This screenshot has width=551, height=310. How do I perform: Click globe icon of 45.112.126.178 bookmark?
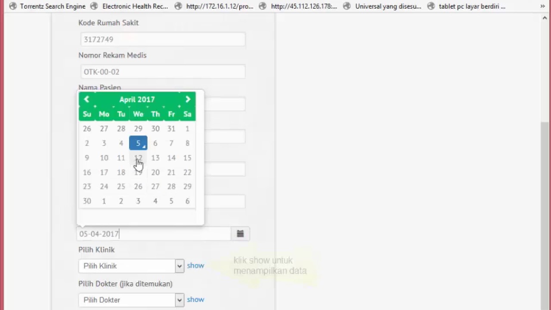263,6
